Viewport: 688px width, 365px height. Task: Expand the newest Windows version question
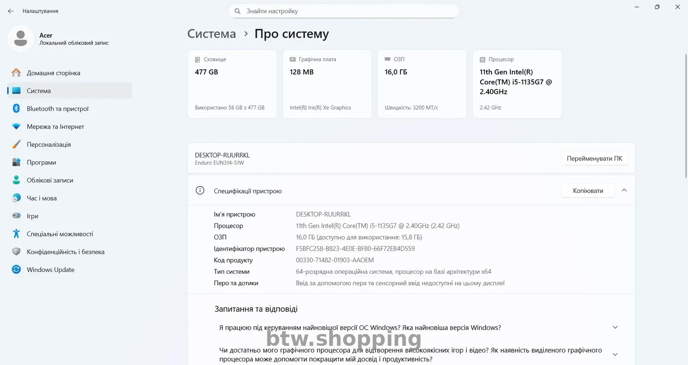[x=615, y=327]
